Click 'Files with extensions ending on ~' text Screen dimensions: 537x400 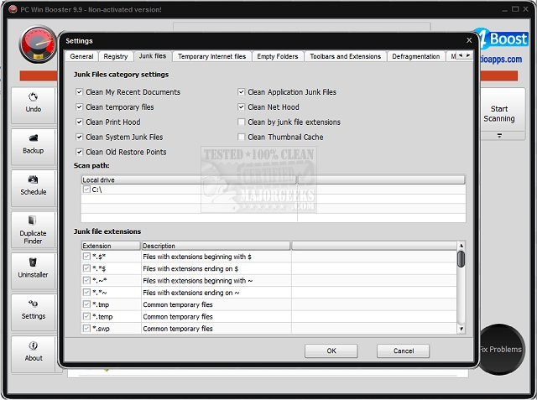191,293
